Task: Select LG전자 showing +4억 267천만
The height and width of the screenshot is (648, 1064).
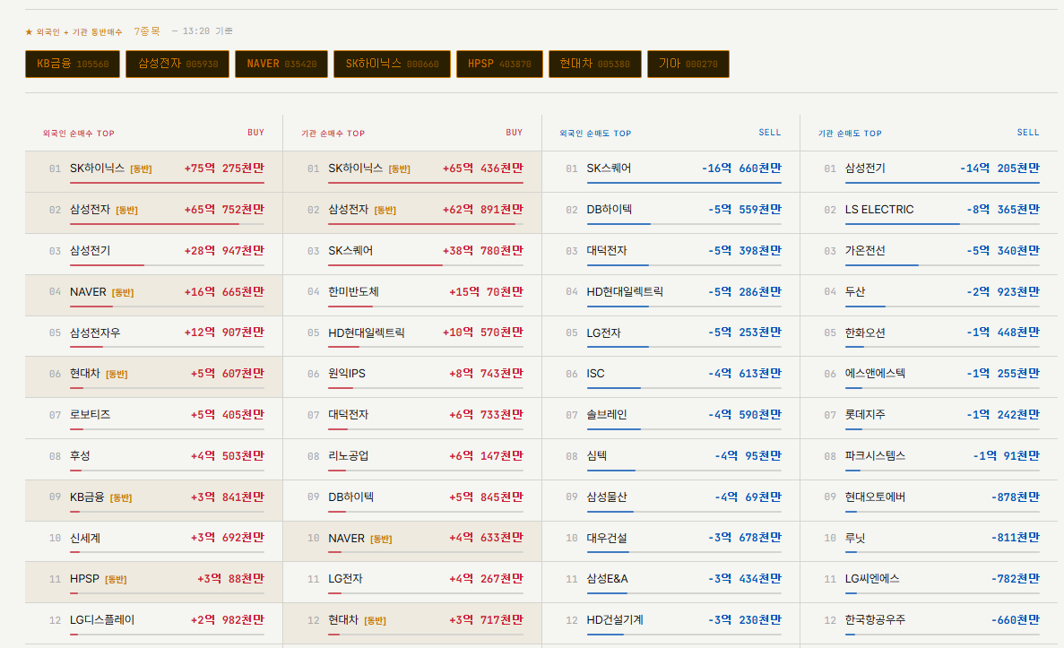Action: [412, 583]
